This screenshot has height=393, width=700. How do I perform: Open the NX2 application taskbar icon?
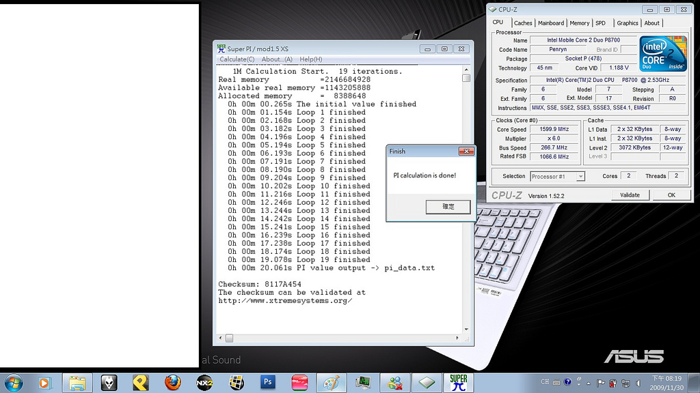coord(204,383)
